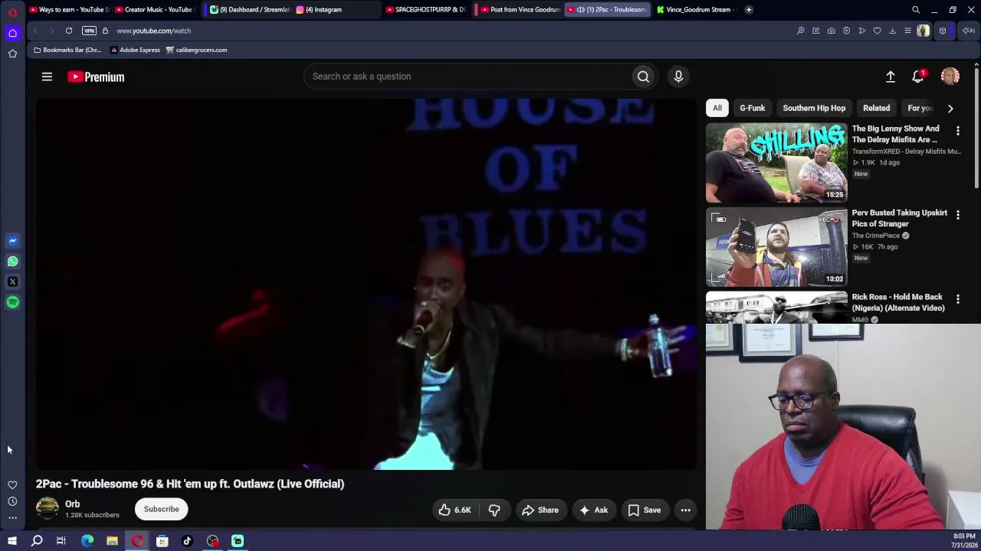The image size is (981, 551).
Task: Subscribe to the Orb channel
Action: (x=162, y=509)
